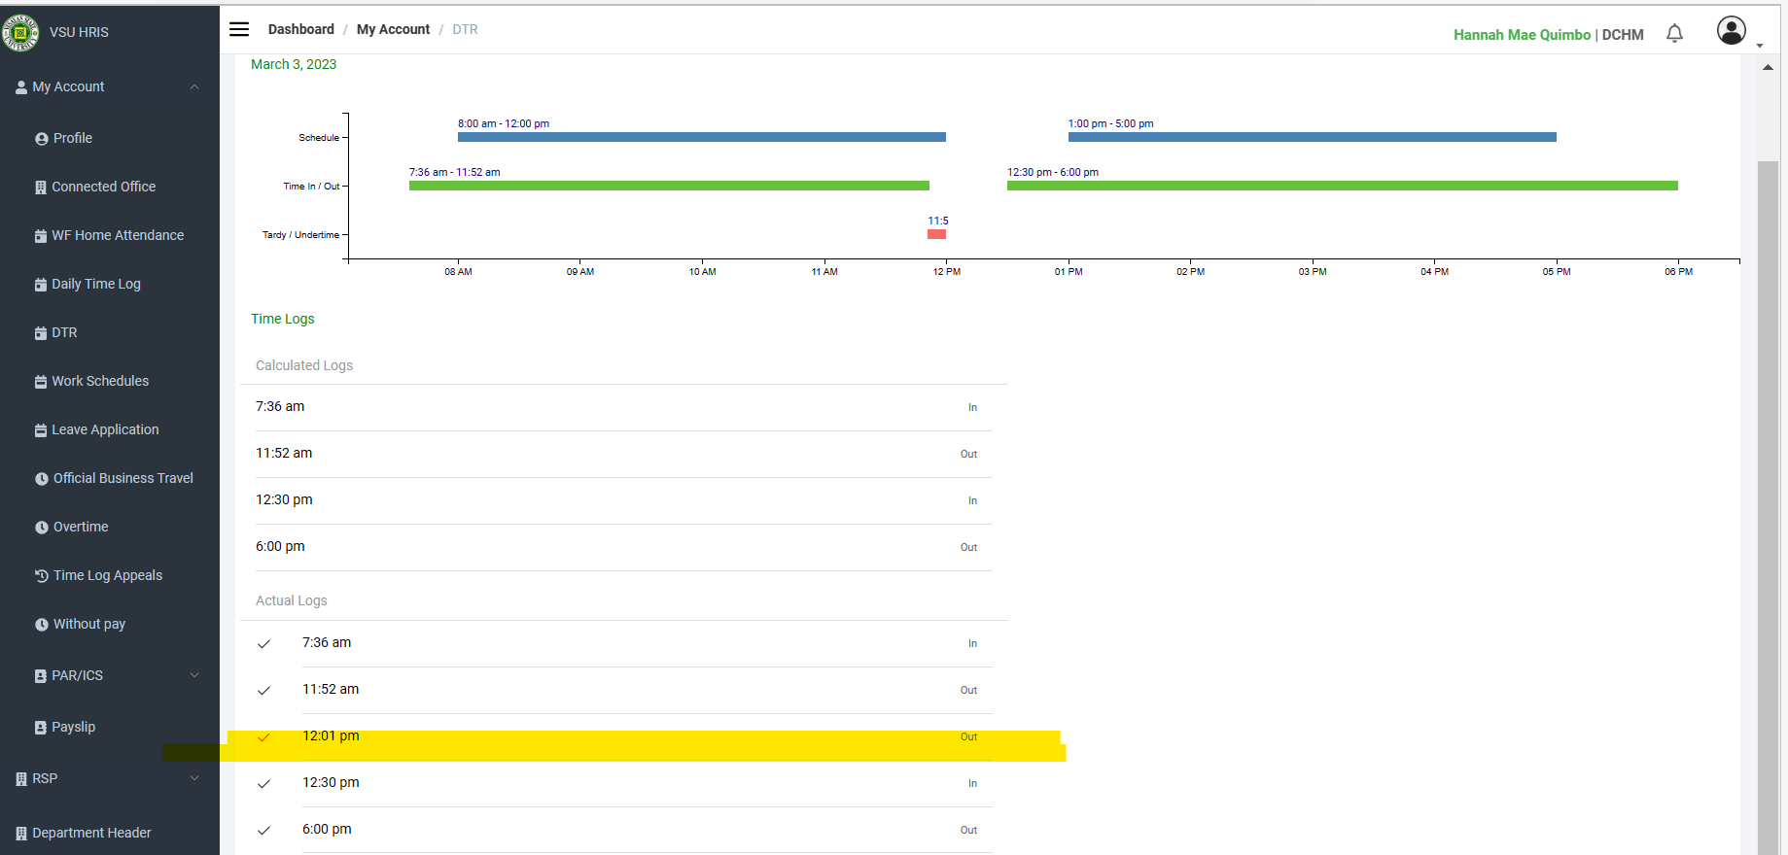The image size is (1788, 855).
Task: Click the Connected Office building icon
Action: pos(41,188)
